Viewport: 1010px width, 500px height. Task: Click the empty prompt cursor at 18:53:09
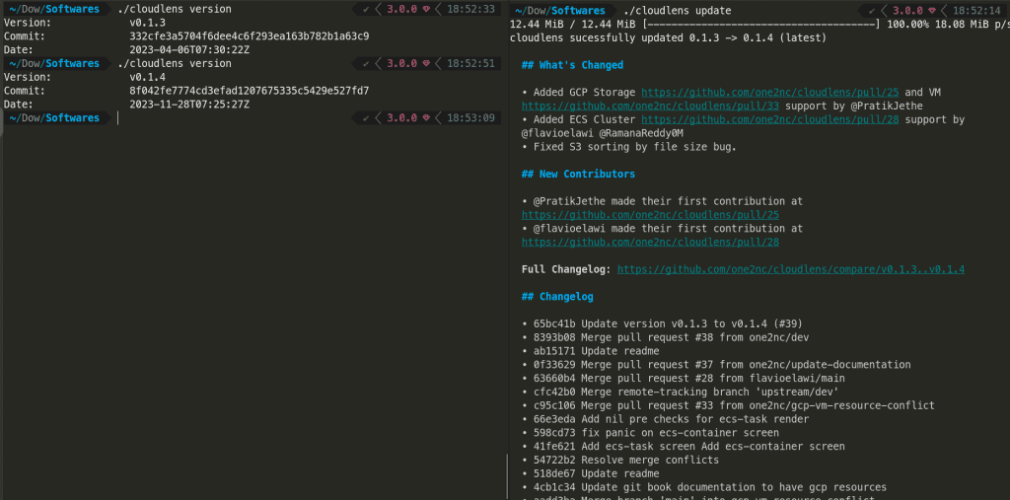tap(118, 117)
